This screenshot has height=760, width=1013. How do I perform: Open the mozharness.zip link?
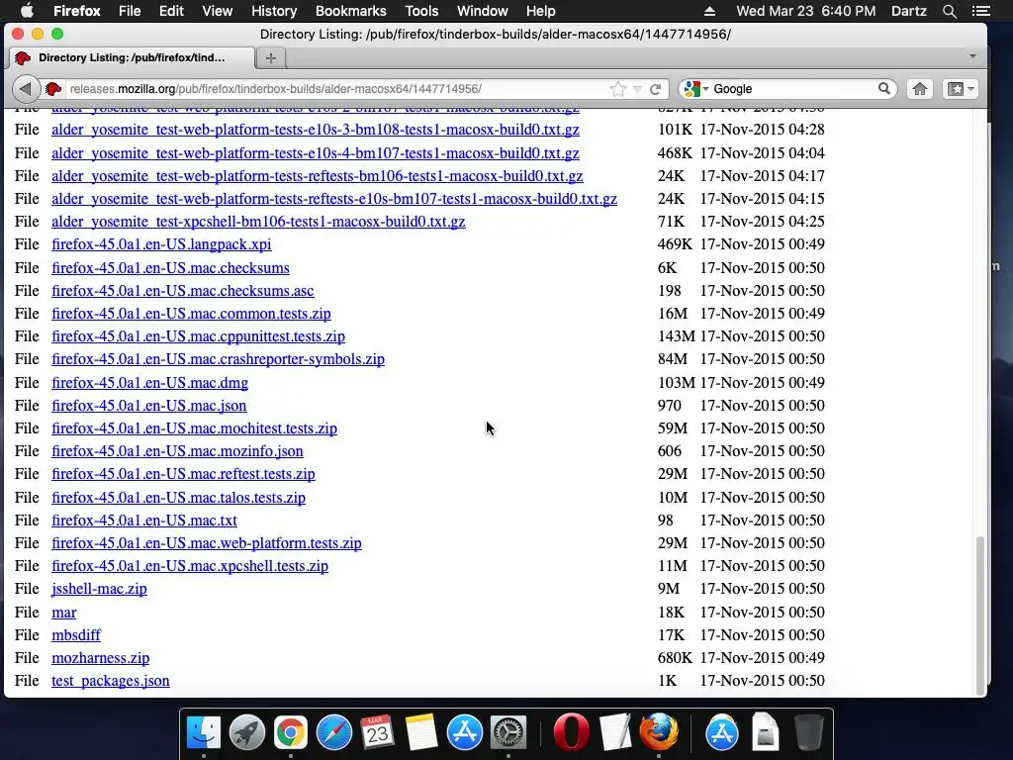click(x=101, y=658)
